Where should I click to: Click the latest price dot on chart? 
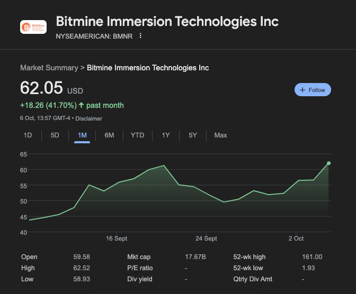click(x=329, y=163)
